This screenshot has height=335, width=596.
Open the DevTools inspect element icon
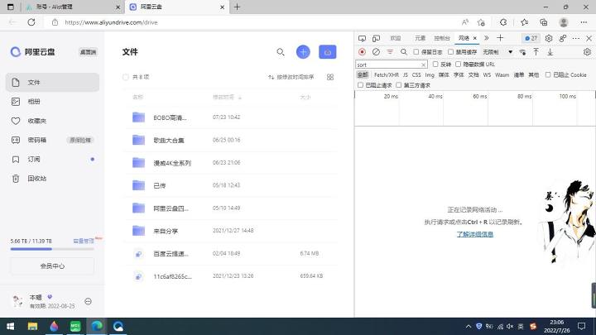[362, 38]
